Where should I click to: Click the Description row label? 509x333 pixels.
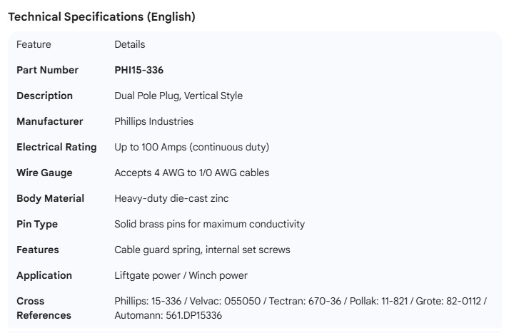(x=44, y=96)
